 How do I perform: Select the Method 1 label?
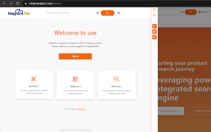34,86
